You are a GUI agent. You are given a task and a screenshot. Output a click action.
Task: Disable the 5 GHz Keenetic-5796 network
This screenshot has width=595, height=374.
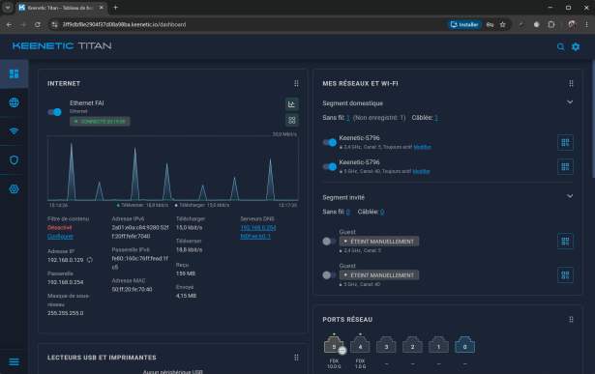coord(329,167)
